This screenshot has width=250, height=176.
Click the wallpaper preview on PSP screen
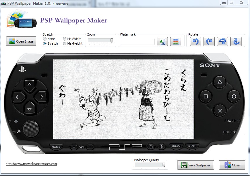[123, 99]
